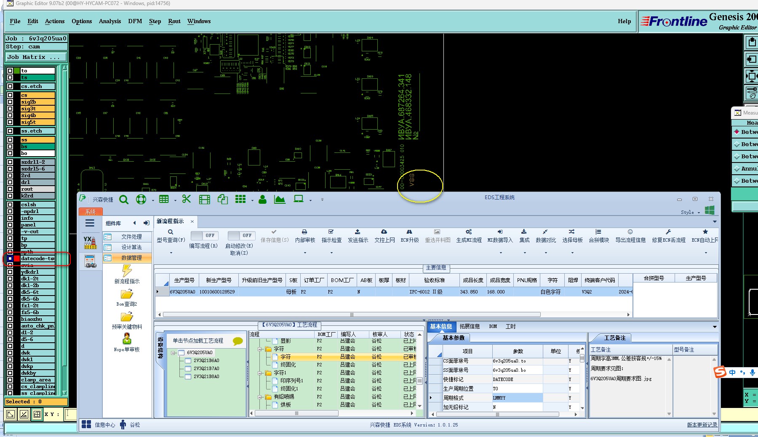Switch to the 工时 tab
The image size is (758, 437).
510,326
